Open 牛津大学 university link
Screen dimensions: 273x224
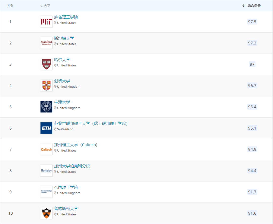point(62,102)
